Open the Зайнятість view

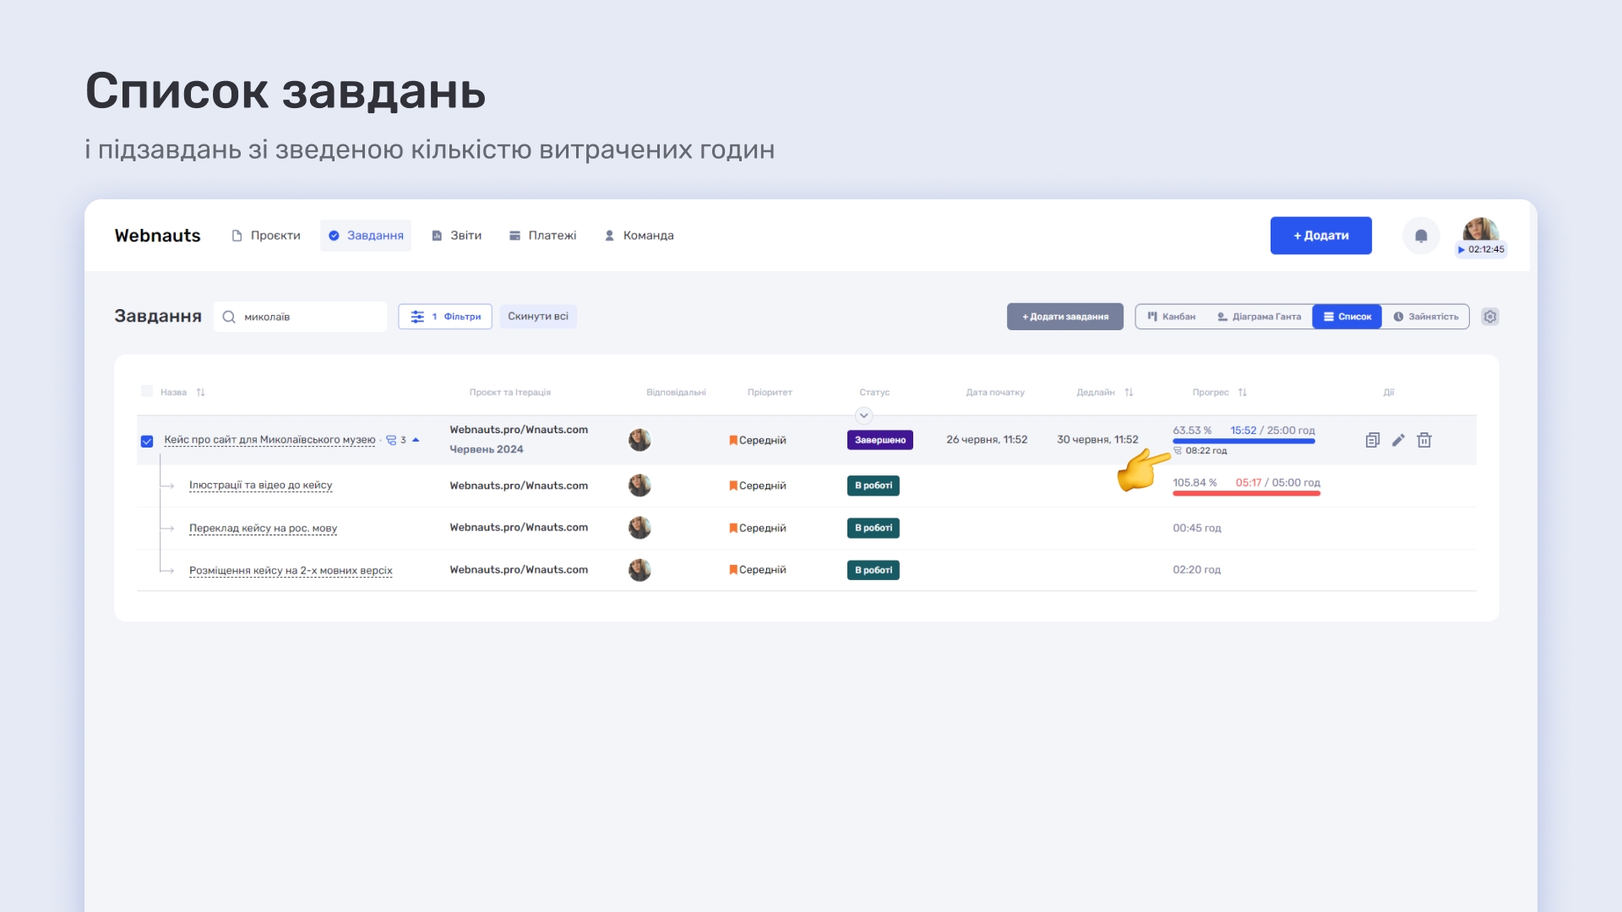pos(1425,317)
